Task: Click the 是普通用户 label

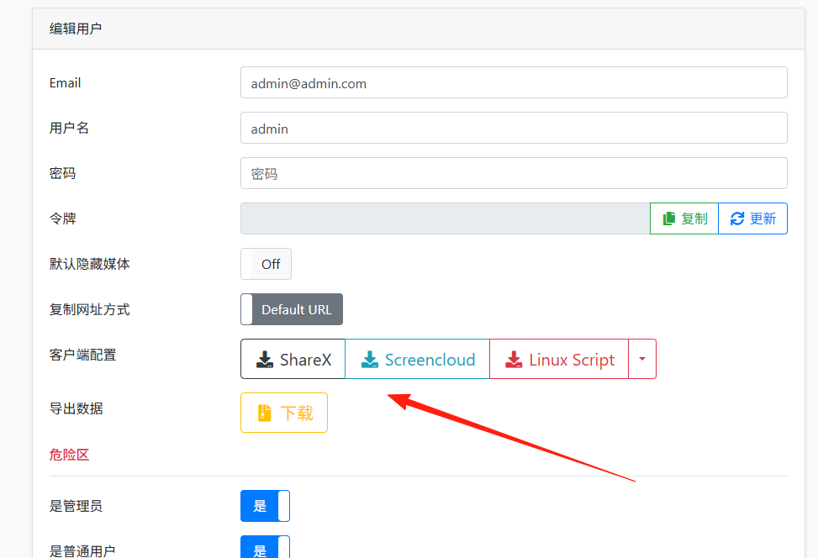Action: click(82, 550)
